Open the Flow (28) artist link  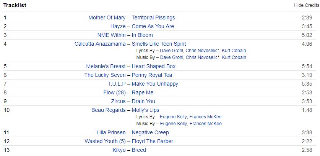pyautogui.click(x=114, y=92)
